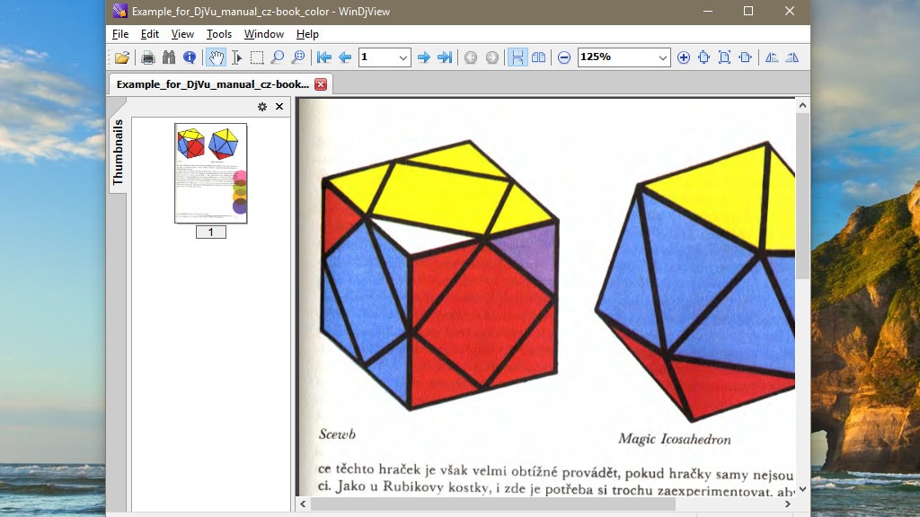Rotate the page right
920x517 pixels.
click(792, 57)
